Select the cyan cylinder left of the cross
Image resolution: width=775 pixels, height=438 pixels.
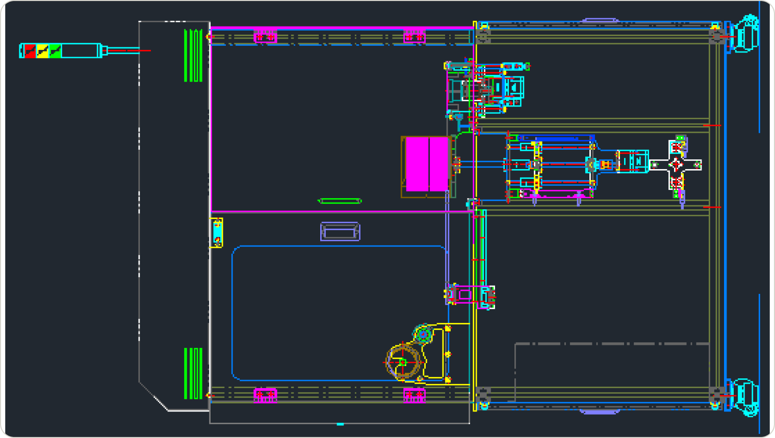(x=632, y=161)
